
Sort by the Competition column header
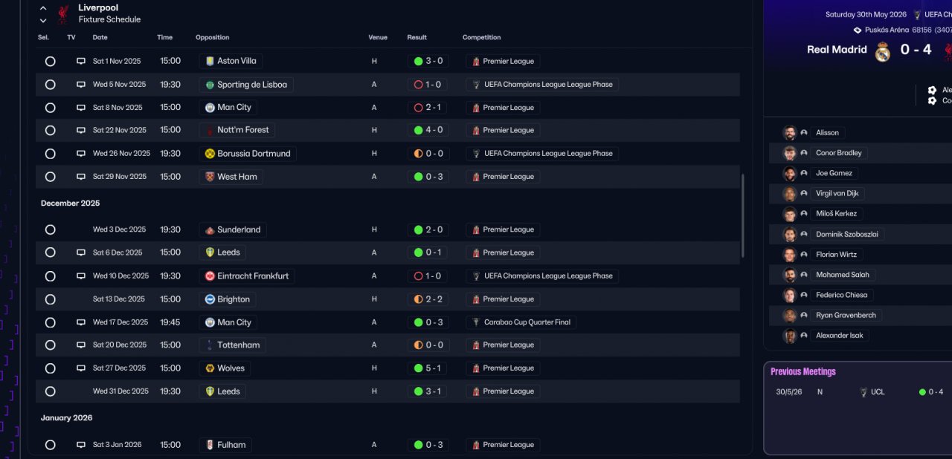[x=481, y=37]
